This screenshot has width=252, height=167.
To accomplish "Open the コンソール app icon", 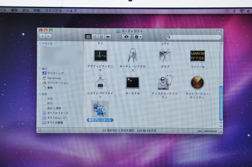I will [x=197, y=56].
